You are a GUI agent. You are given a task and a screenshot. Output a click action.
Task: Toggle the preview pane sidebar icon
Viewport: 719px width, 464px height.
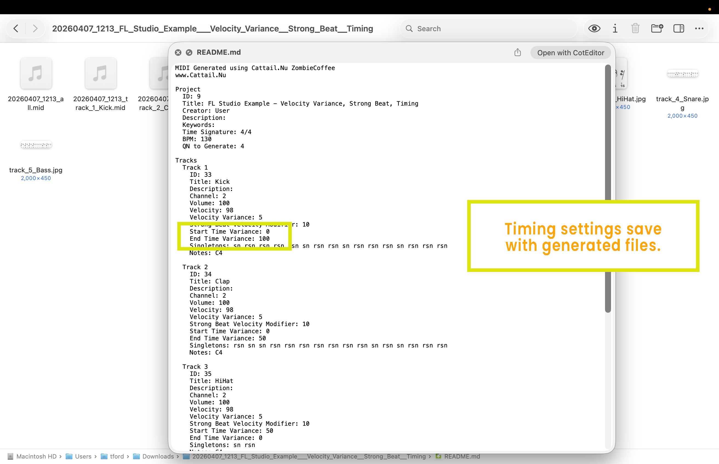678,29
